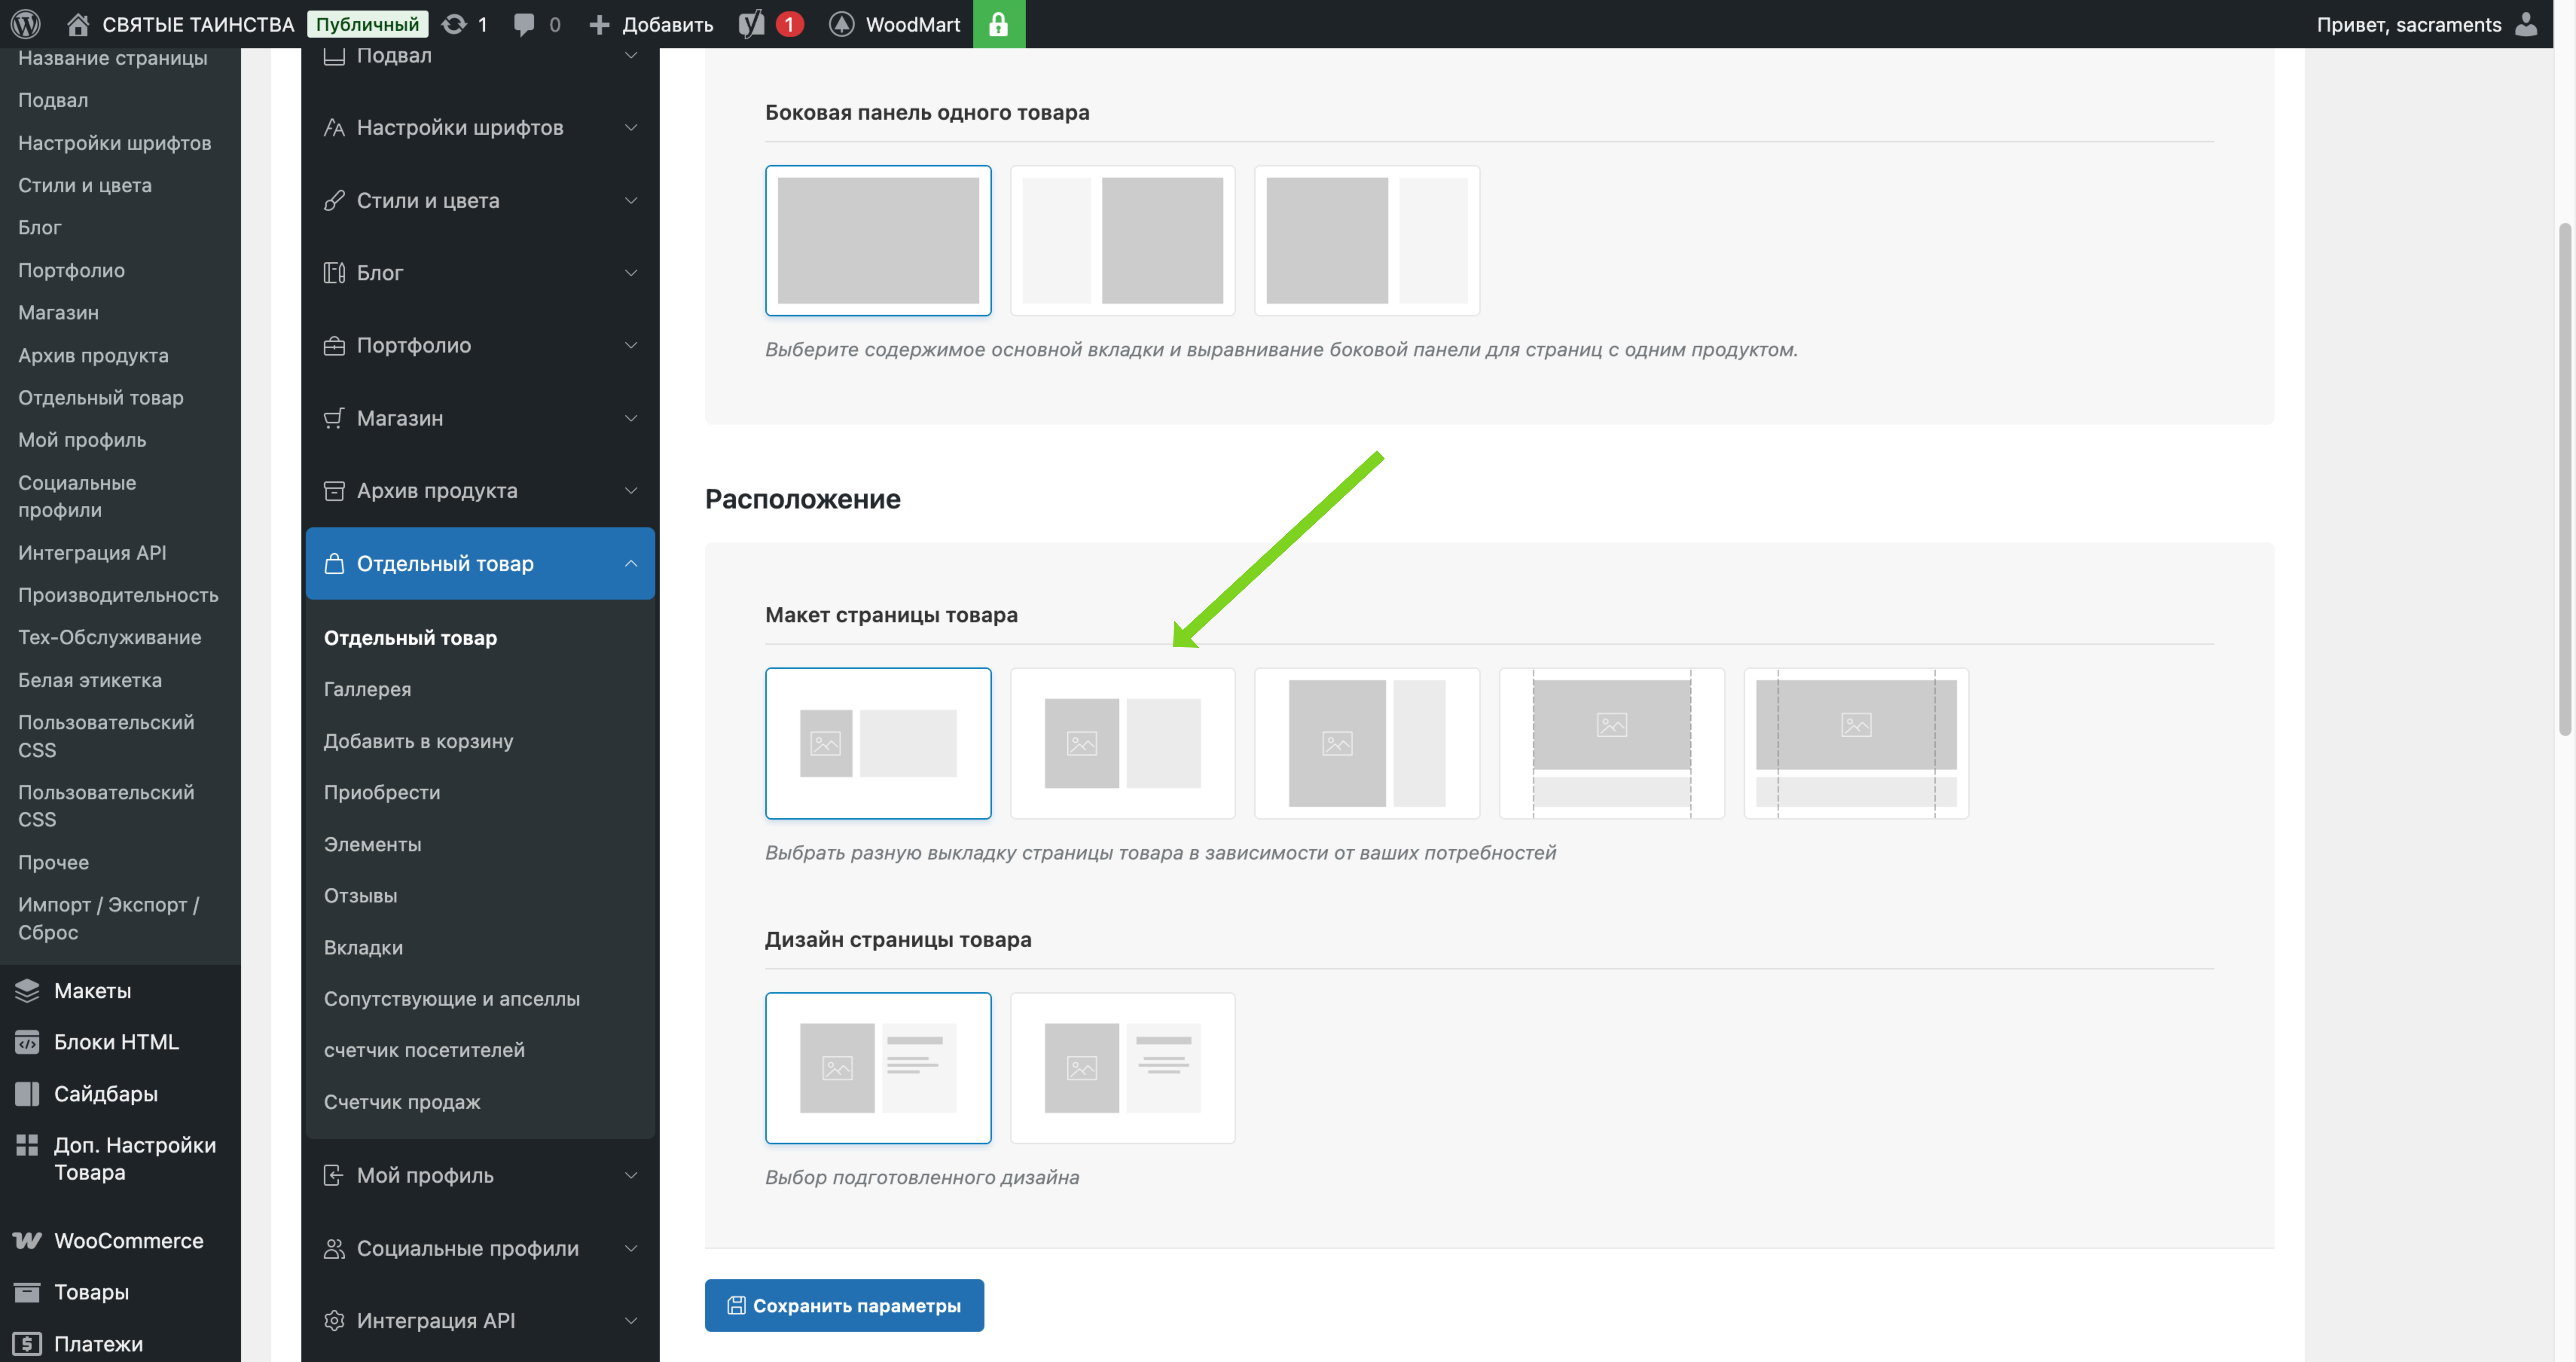
Task: Expand Настройки шрифтов section chevron
Action: (x=631, y=128)
